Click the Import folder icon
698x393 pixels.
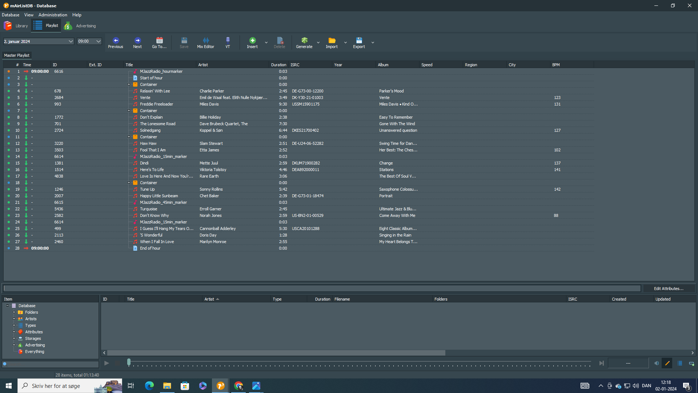332,40
